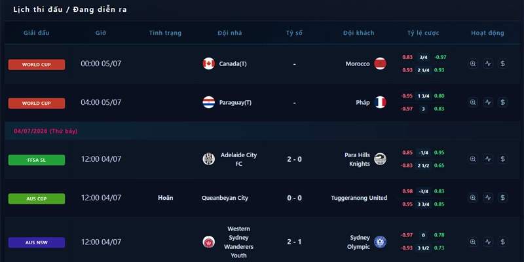This screenshot has height=262, width=524.
Task: Show activity chart icon for Adelaide City FC match
Action: point(488,159)
